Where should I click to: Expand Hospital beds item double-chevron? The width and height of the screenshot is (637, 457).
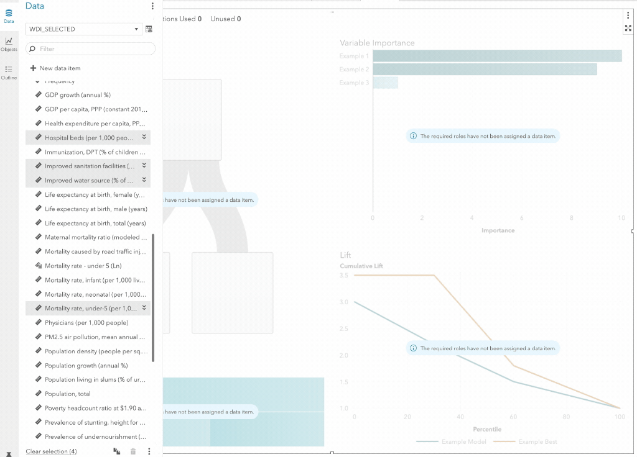click(144, 137)
